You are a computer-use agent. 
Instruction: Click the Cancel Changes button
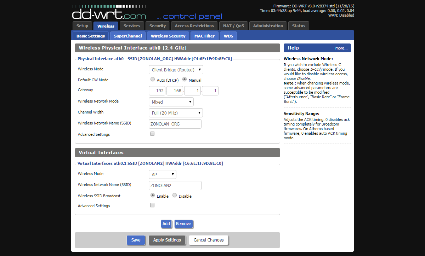(209, 240)
